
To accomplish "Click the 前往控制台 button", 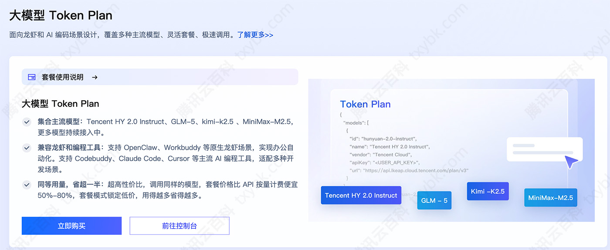I will click(180, 226).
